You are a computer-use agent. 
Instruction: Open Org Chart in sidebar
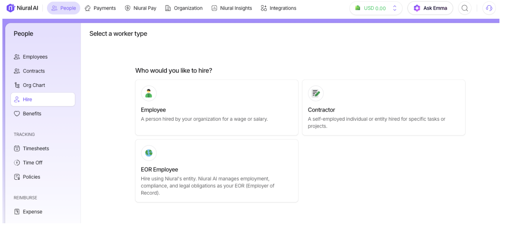click(33, 85)
